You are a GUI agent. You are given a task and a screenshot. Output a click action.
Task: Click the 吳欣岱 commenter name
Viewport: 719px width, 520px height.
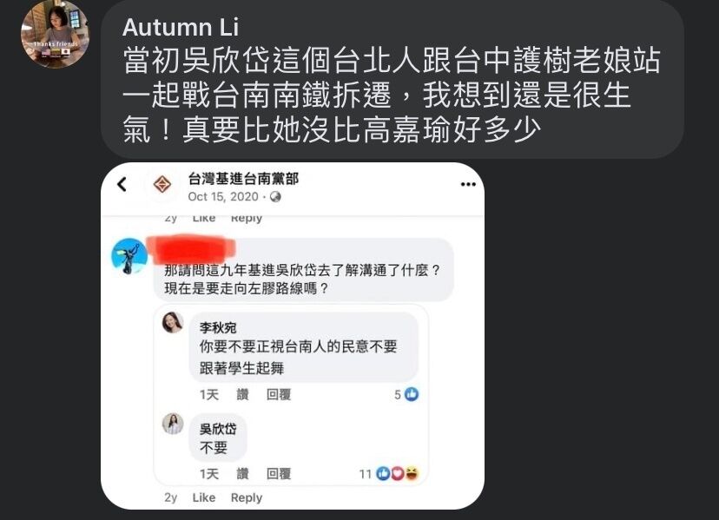tap(218, 429)
